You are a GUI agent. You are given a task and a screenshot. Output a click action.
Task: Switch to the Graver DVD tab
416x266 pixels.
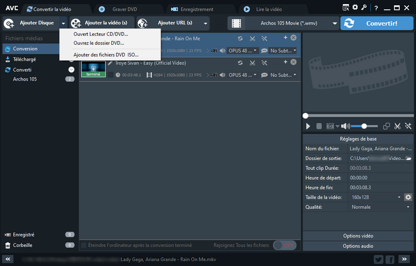(x=124, y=9)
